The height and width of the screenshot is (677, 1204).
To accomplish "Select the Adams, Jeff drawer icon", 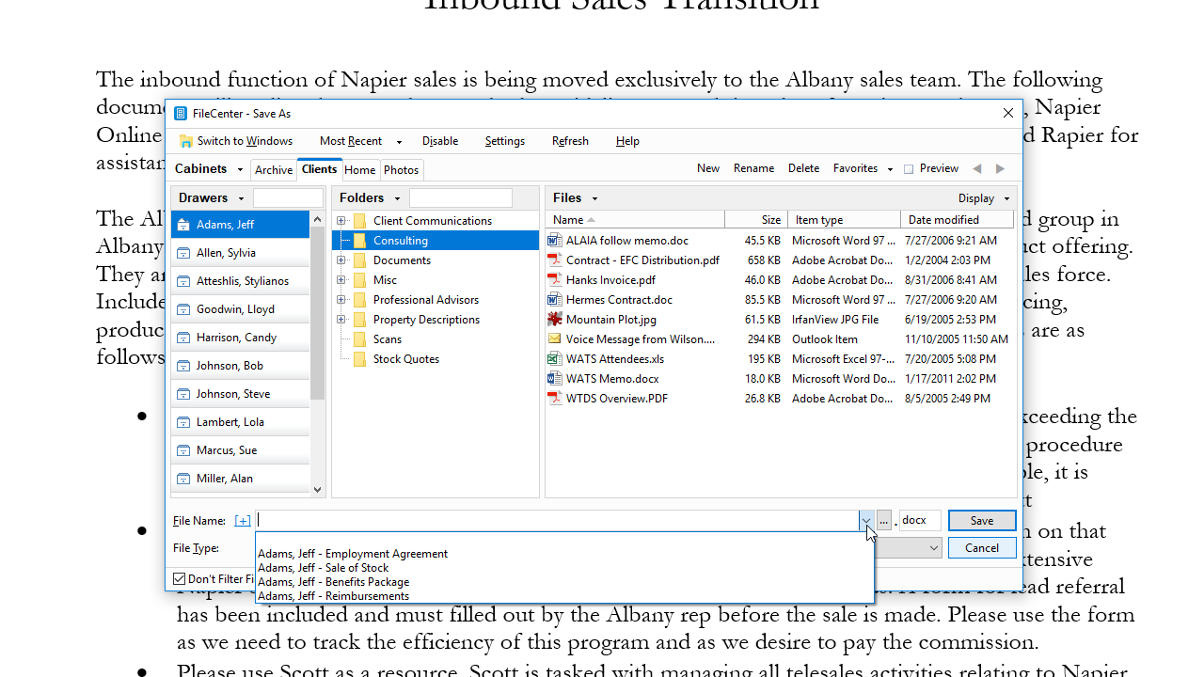I will click(183, 224).
